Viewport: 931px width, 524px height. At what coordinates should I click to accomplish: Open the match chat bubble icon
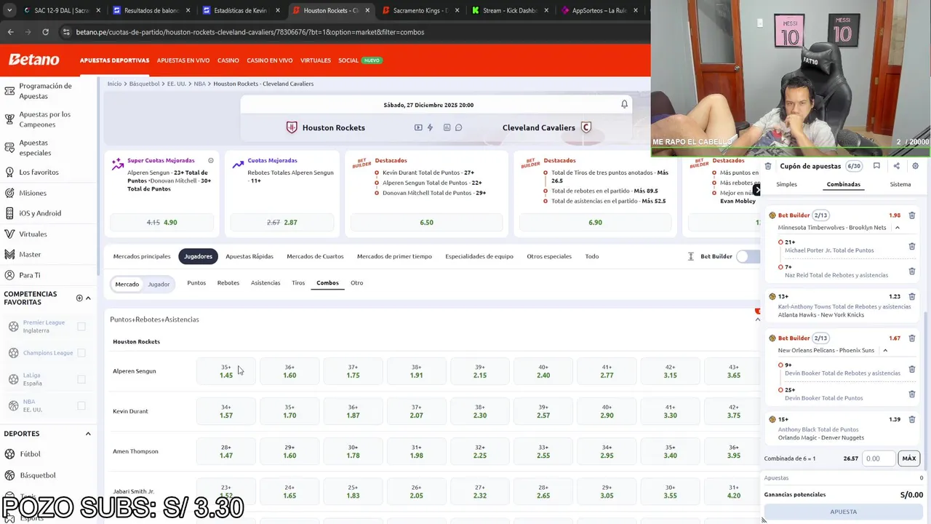pos(458,127)
